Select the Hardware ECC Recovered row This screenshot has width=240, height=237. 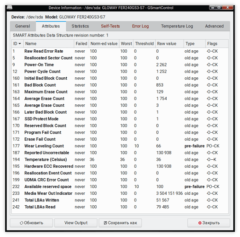click(x=120, y=166)
